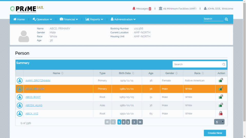Click the inmate avatar placeholder photo

coord(24,36)
